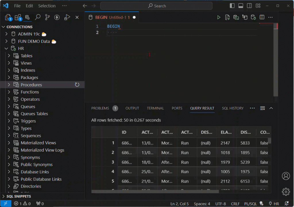This screenshot has width=294, height=207.
Task: Expand the Packages node chevron
Action: (9, 78)
